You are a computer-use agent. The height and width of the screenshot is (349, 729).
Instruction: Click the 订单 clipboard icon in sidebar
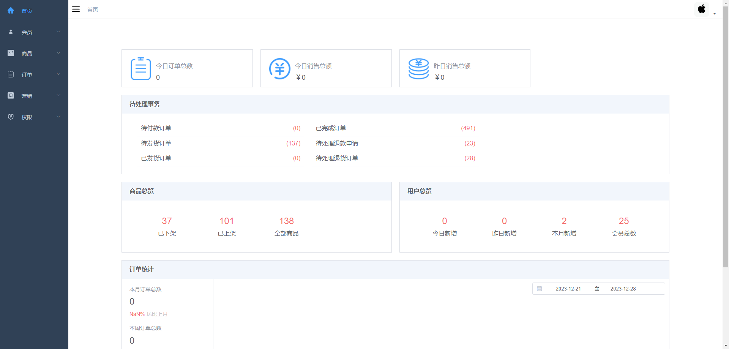point(11,74)
